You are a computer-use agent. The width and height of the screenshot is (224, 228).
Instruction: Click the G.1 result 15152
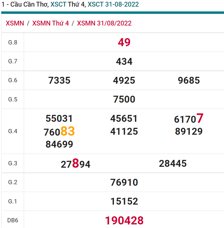click(124, 201)
